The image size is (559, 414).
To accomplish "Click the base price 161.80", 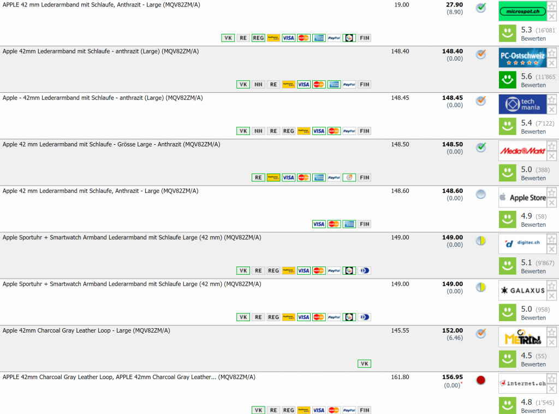I will point(400,377).
